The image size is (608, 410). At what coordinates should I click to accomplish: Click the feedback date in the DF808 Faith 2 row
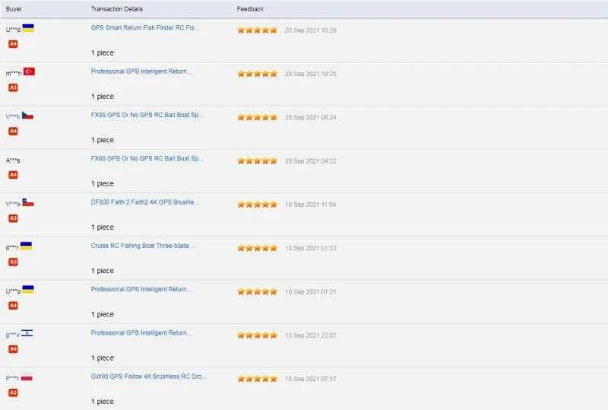pyautogui.click(x=311, y=205)
